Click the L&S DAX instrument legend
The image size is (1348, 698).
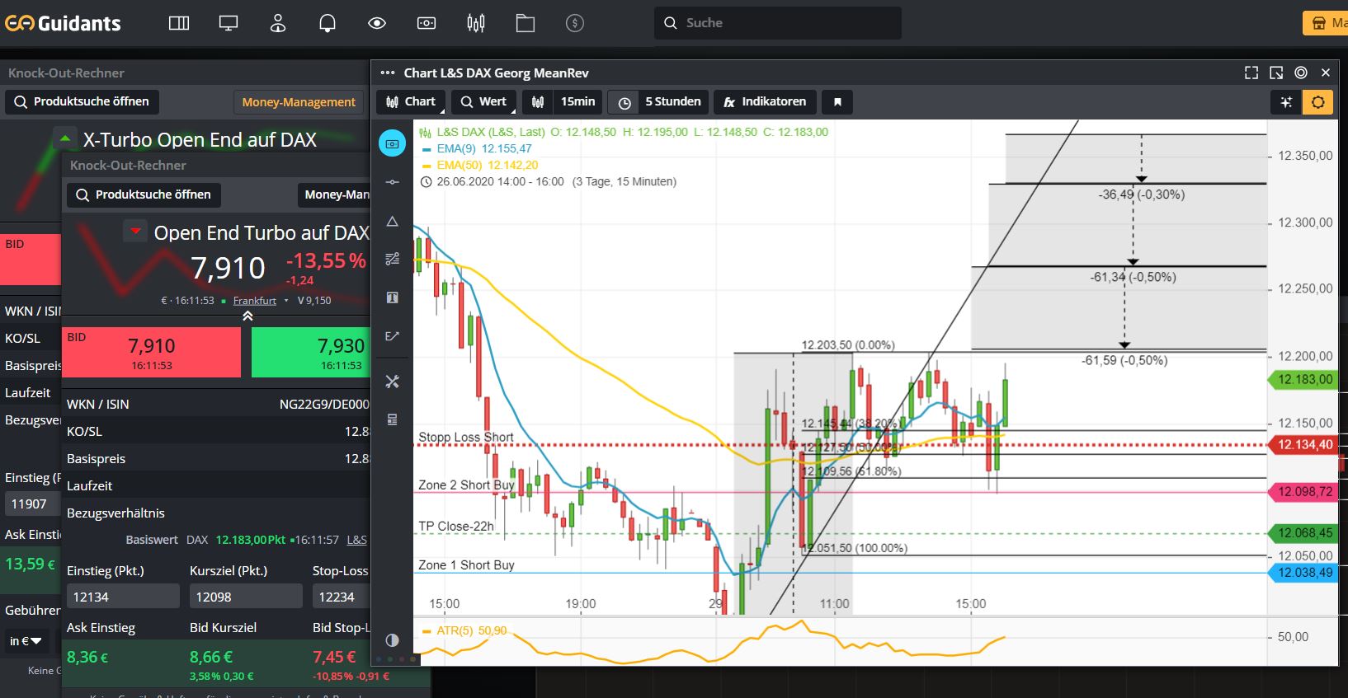(x=625, y=132)
